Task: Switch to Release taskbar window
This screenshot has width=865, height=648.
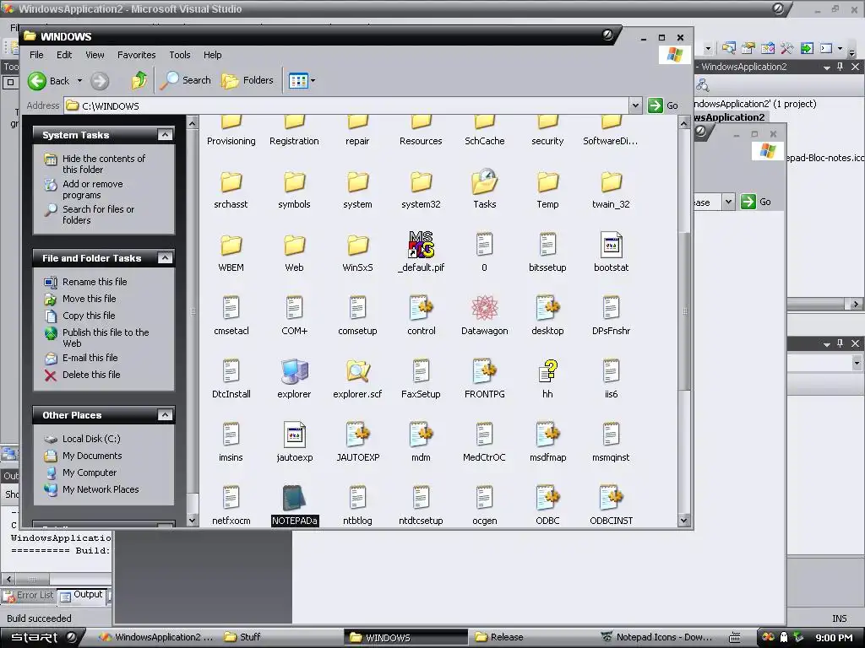Action: pos(500,637)
